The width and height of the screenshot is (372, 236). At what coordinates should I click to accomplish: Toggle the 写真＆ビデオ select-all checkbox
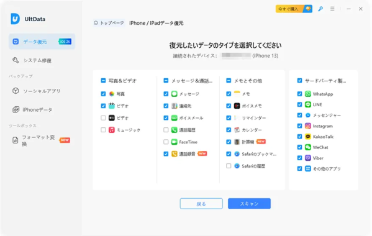tap(103, 81)
